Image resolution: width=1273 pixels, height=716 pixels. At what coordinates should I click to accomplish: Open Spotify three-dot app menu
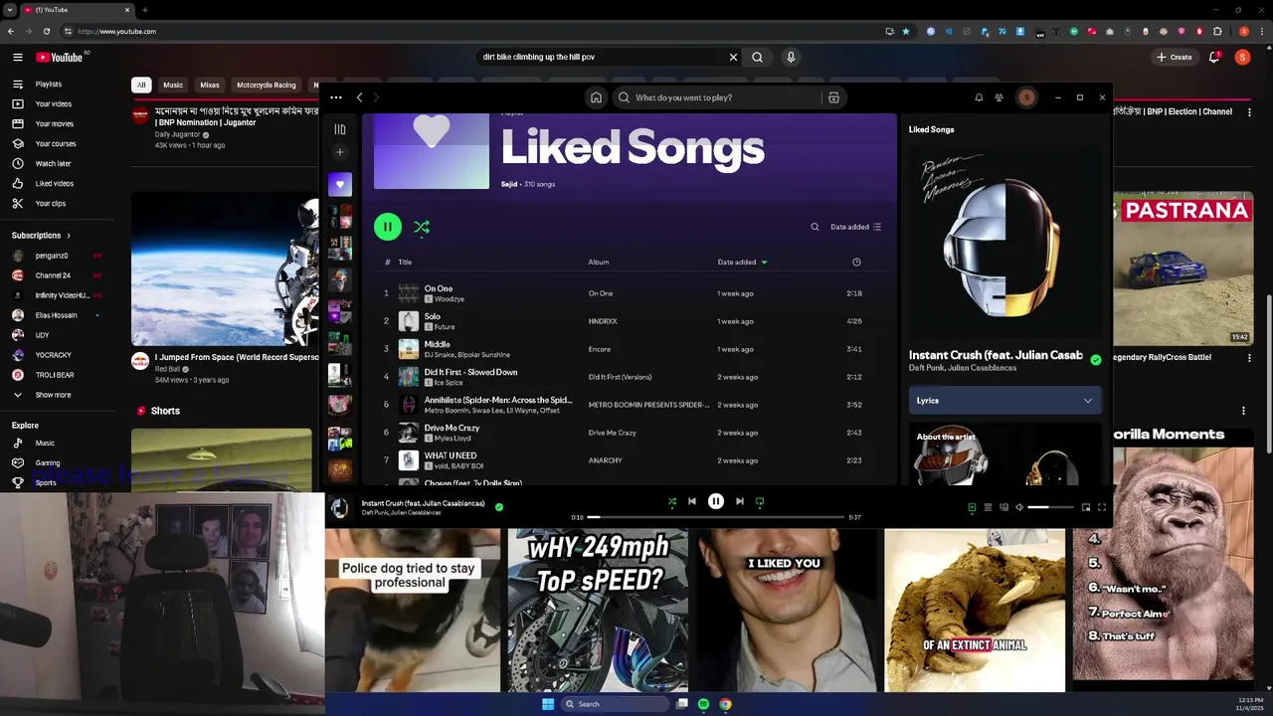click(336, 97)
